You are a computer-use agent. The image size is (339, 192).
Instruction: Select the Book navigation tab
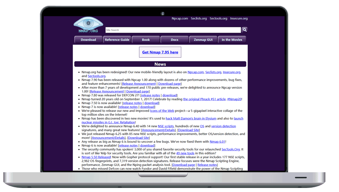(x=146, y=40)
